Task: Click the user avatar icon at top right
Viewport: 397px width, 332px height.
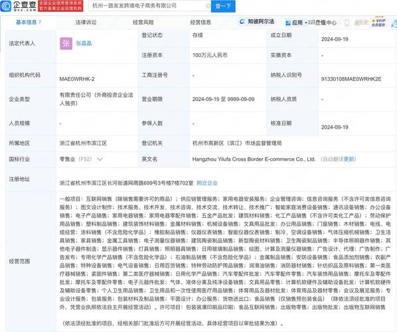Action: click(394, 23)
